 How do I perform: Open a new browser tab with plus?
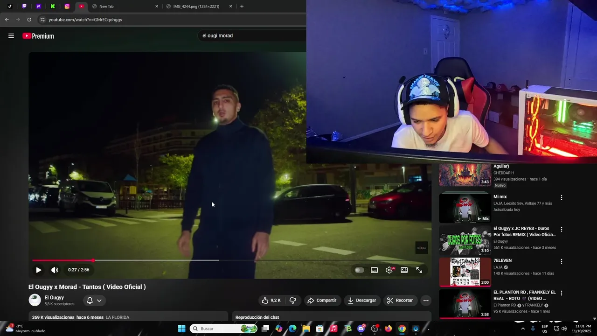tap(242, 7)
